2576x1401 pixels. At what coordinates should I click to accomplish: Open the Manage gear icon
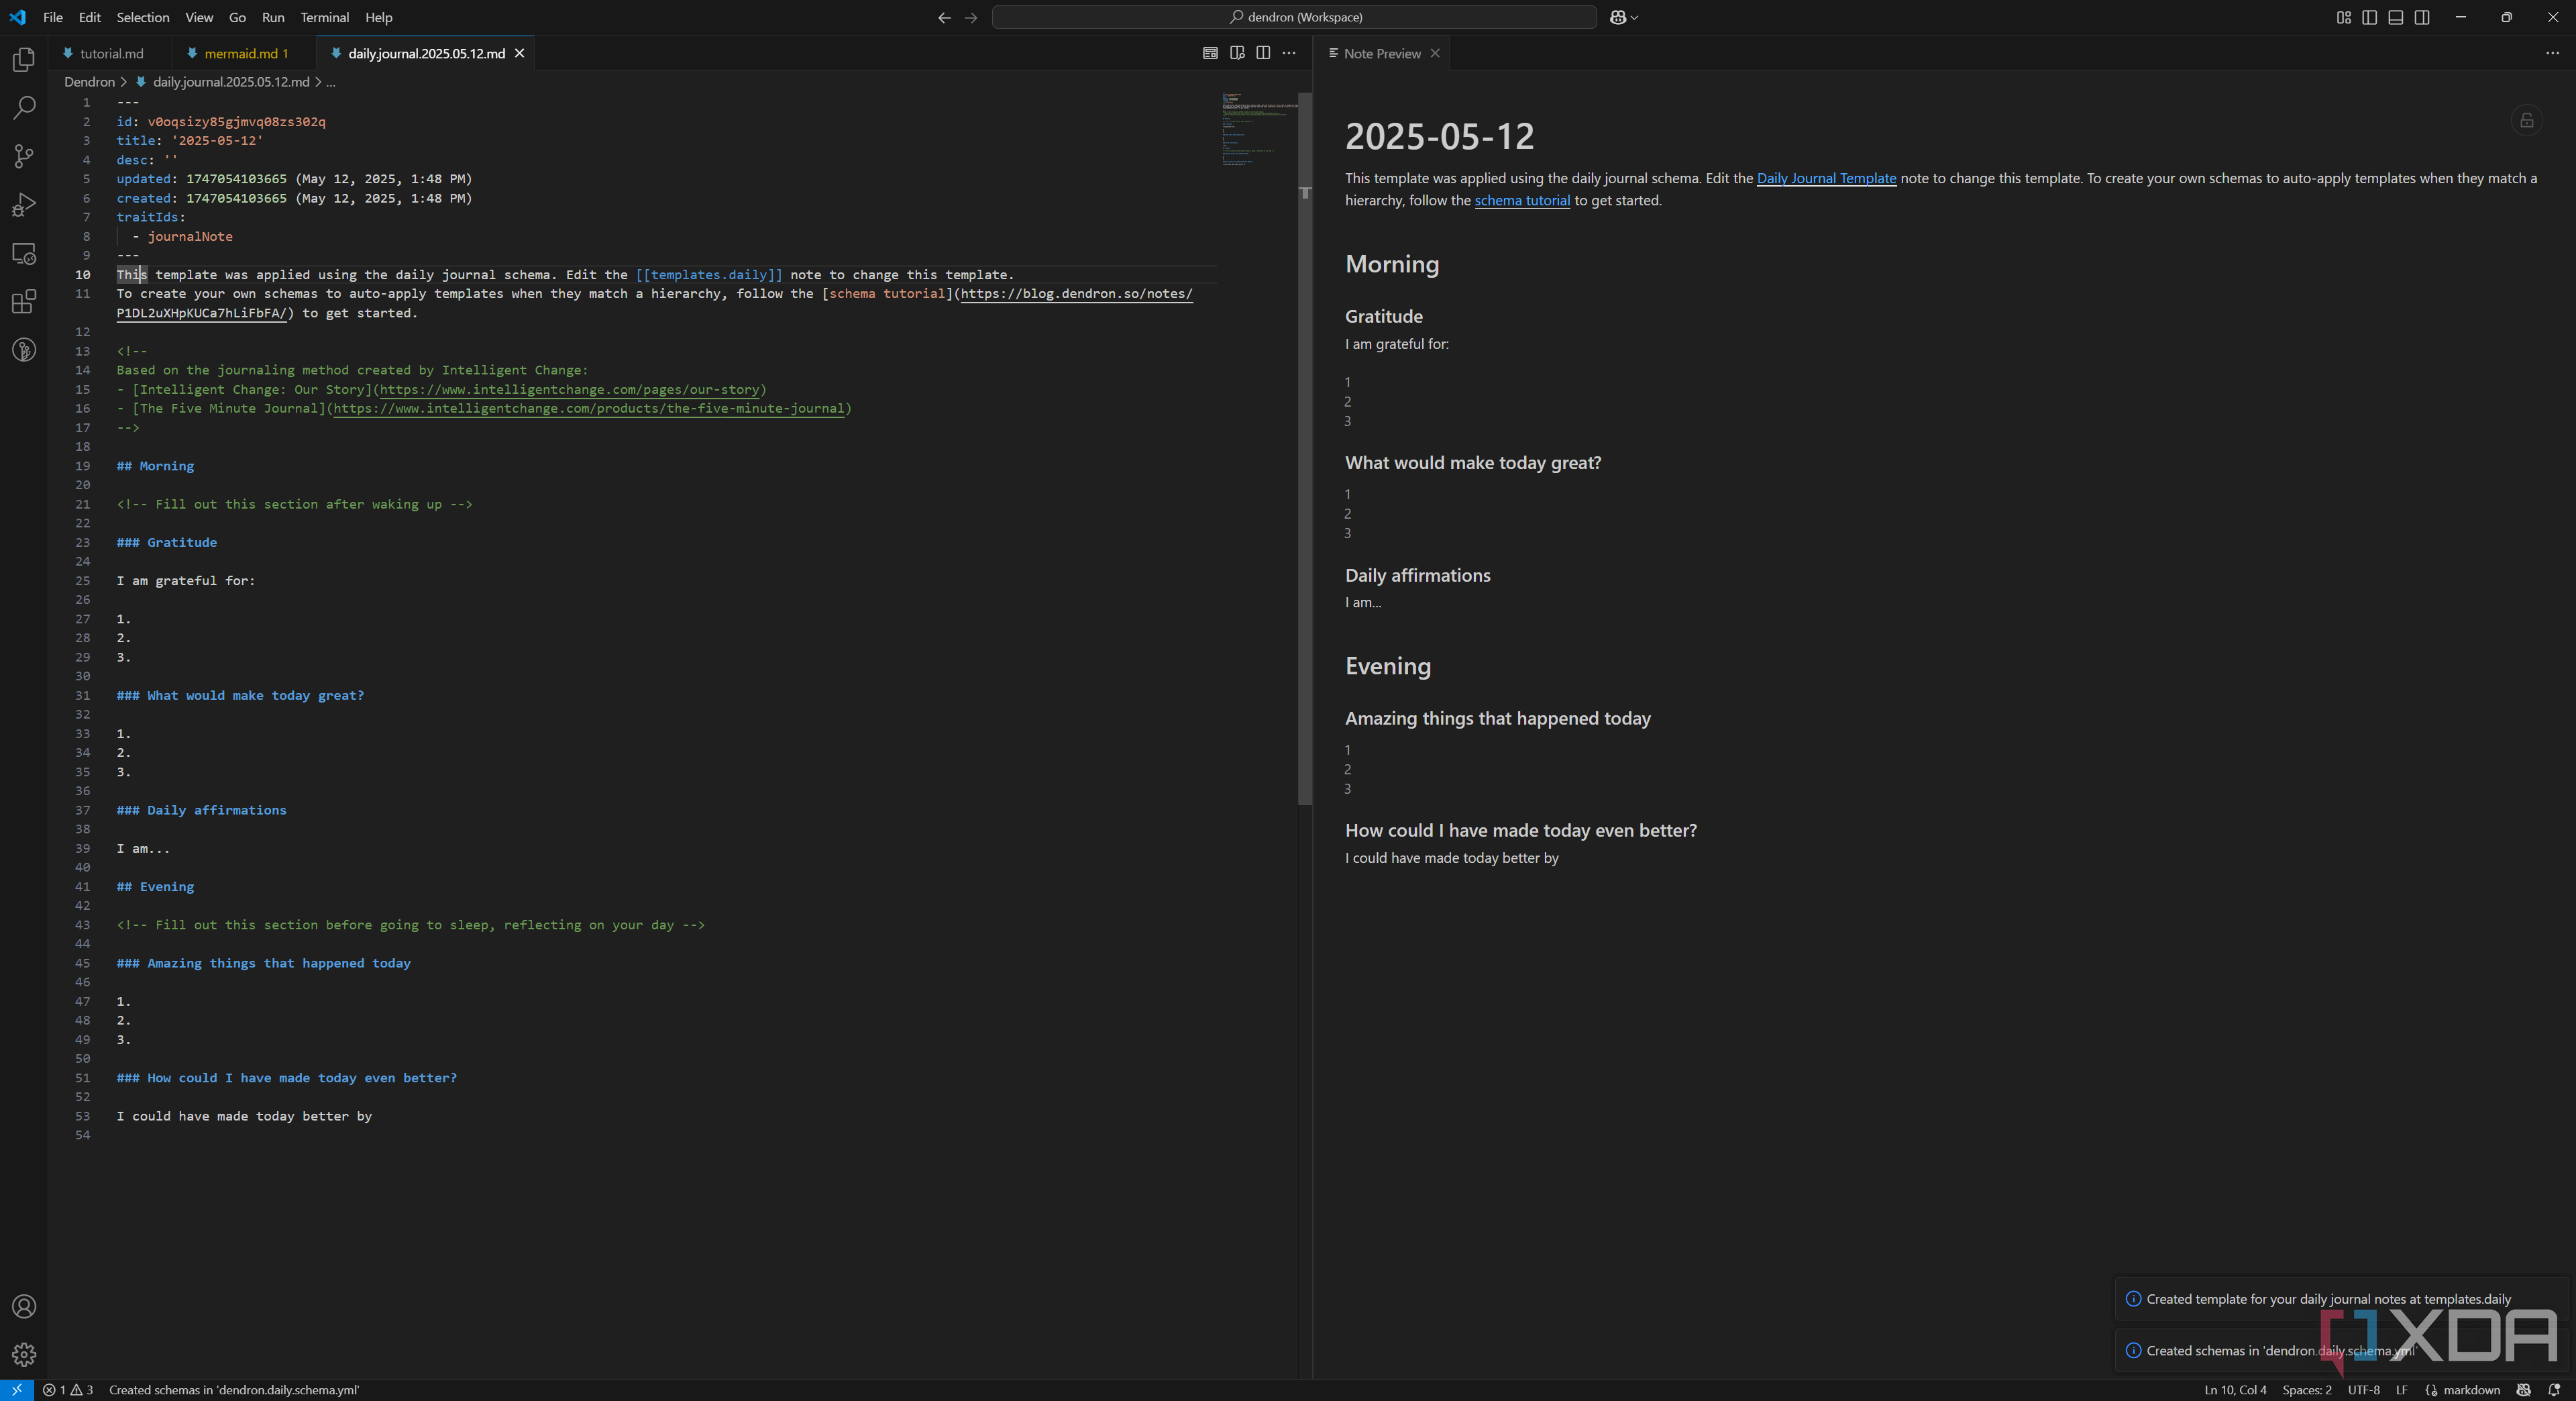24,1354
